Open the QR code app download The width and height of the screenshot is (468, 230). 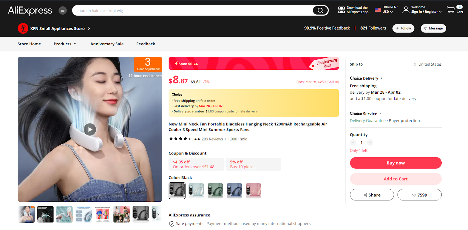[x=341, y=10]
